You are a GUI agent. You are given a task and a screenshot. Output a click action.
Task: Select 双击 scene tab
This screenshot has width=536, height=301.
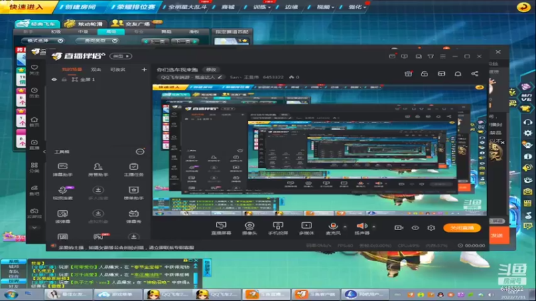click(x=96, y=70)
